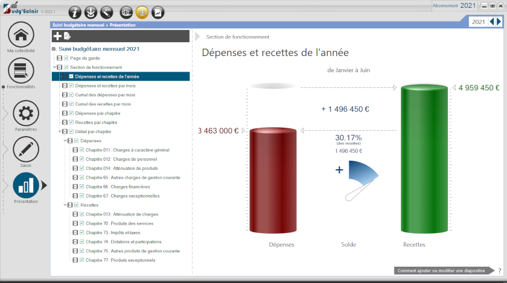Screen dimensions: 507x283
Task: Go to previous year with left arrow
Action: pyautogui.click(x=492, y=22)
